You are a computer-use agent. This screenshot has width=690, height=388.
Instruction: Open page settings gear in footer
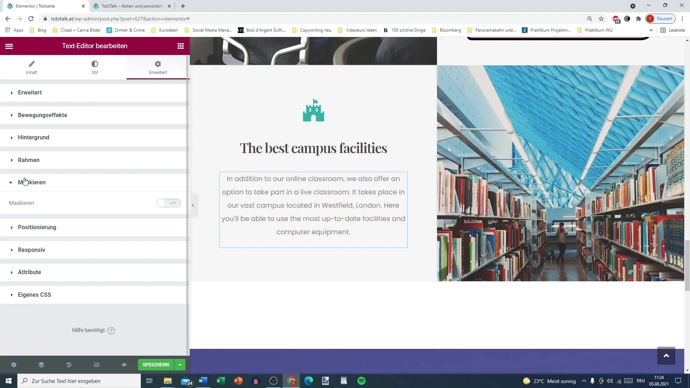coord(14,365)
